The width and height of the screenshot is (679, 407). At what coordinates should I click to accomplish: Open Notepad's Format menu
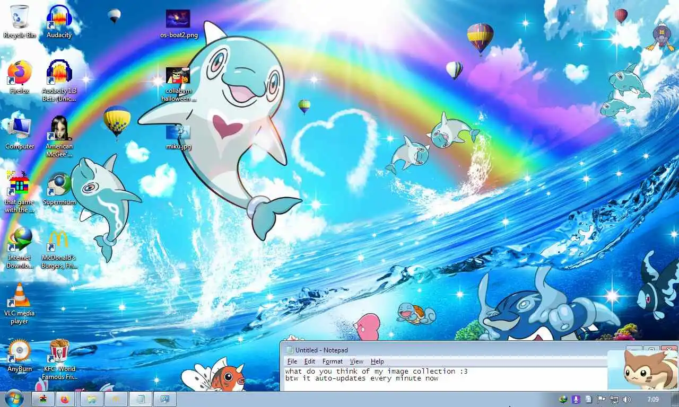click(333, 361)
